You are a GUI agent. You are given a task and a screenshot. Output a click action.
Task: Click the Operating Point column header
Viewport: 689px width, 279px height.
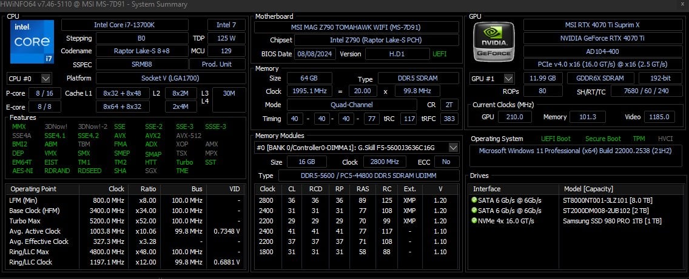point(44,189)
